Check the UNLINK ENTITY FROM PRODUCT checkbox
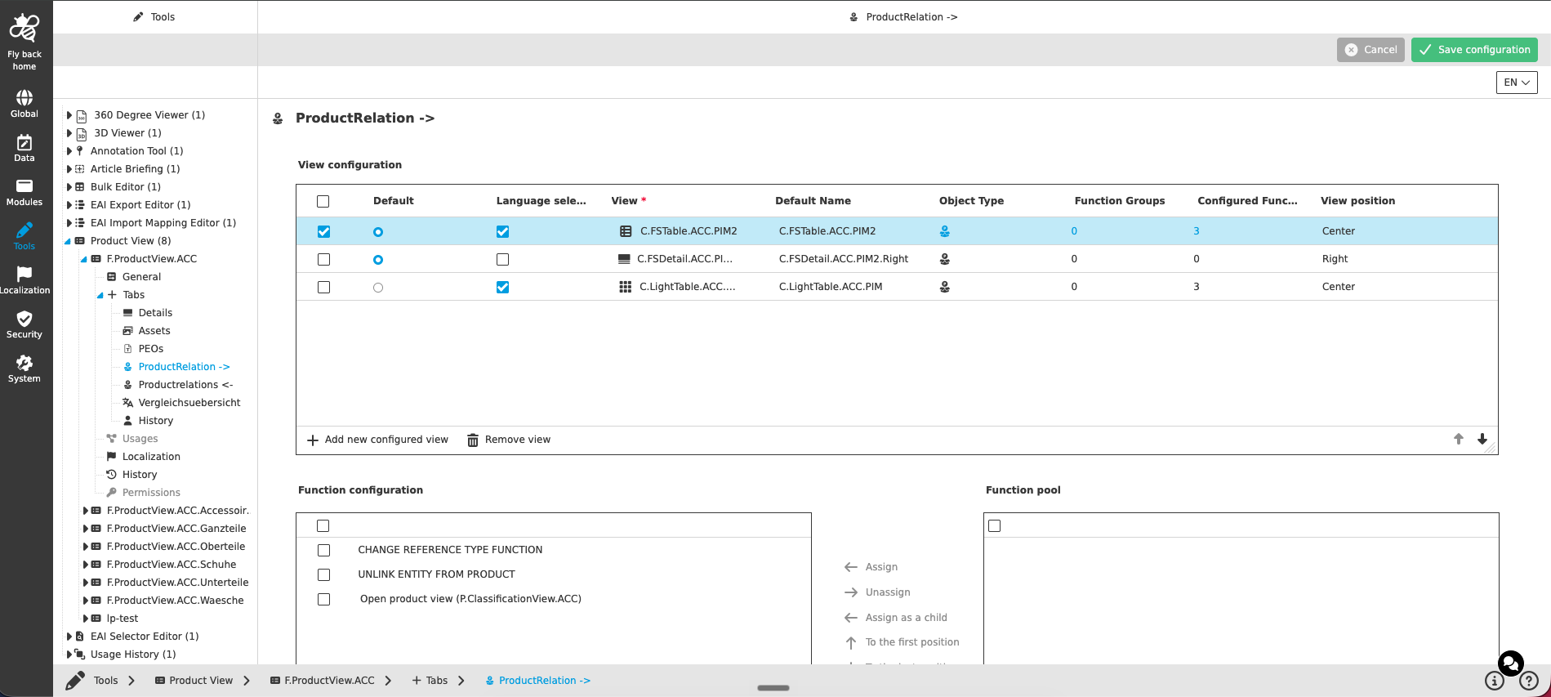The height and width of the screenshot is (697, 1551). [x=324, y=575]
